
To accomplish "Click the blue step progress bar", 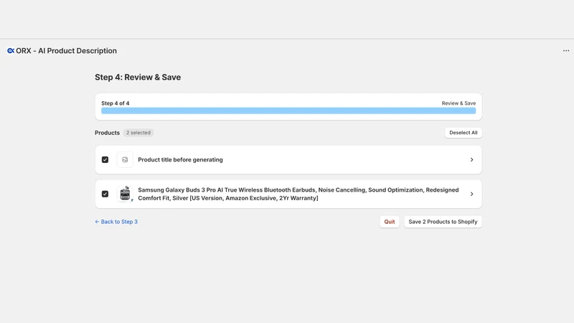I will [x=288, y=111].
